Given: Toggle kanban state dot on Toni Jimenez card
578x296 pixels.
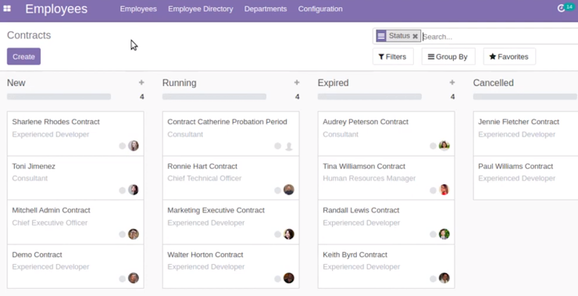Looking at the screenshot, I should point(123,191).
